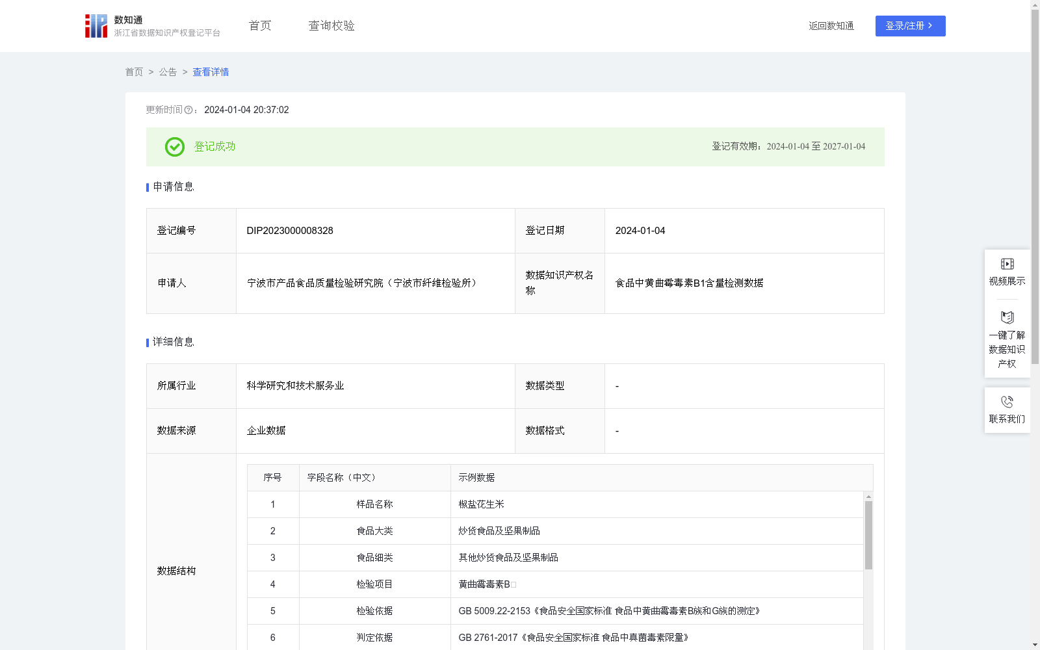
Task: Click the update time 2024-01-04 20:37:02
Action: coord(246,110)
